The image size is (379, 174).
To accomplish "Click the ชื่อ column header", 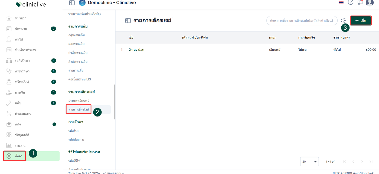I will click(131, 37).
